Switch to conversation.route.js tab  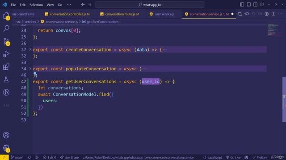[120, 14]
